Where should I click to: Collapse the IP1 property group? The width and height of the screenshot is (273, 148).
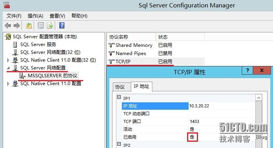[x=119, y=97]
